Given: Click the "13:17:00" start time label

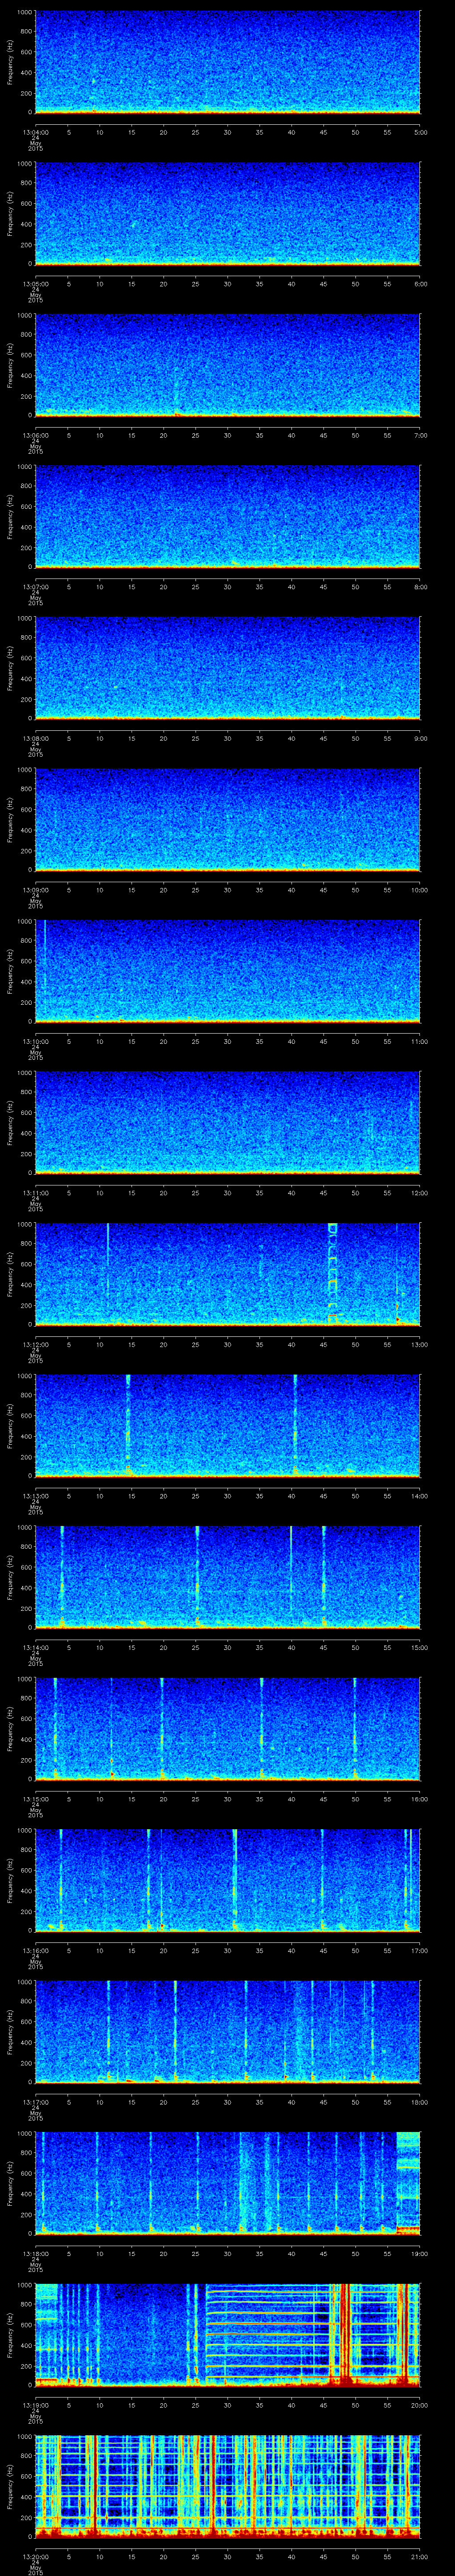Looking at the screenshot, I should [x=35, y=2102].
